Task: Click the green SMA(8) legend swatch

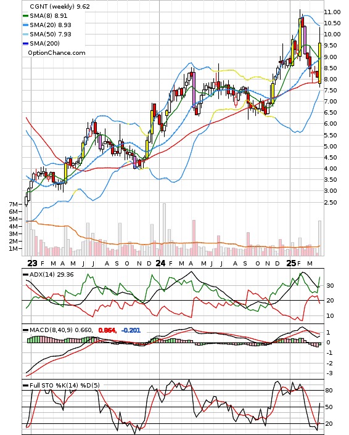Action: (x=25, y=16)
